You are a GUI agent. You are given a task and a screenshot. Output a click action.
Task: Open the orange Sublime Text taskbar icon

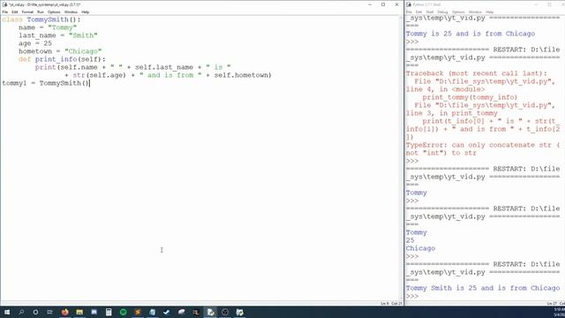[138, 312]
